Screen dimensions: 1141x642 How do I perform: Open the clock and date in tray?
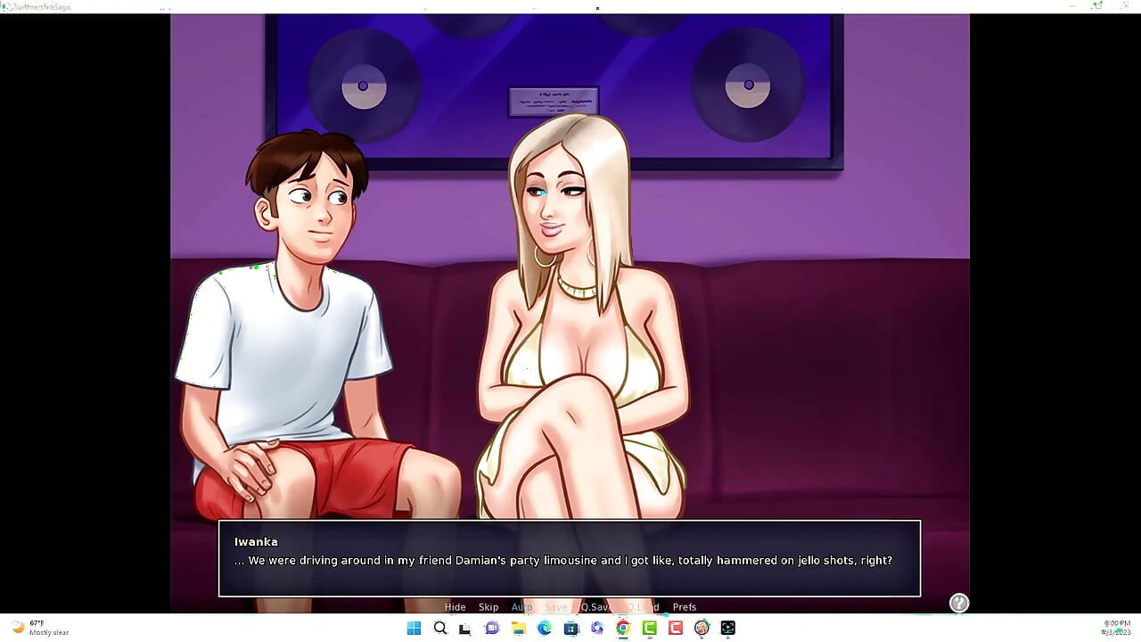pyautogui.click(x=1117, y=628)
